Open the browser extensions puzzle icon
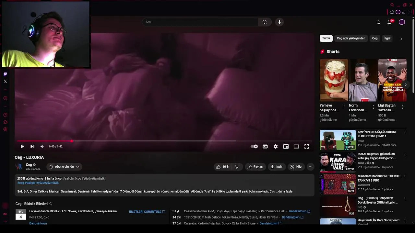The height and width of the screenshot is (233, 415). [x=392, y=12]
